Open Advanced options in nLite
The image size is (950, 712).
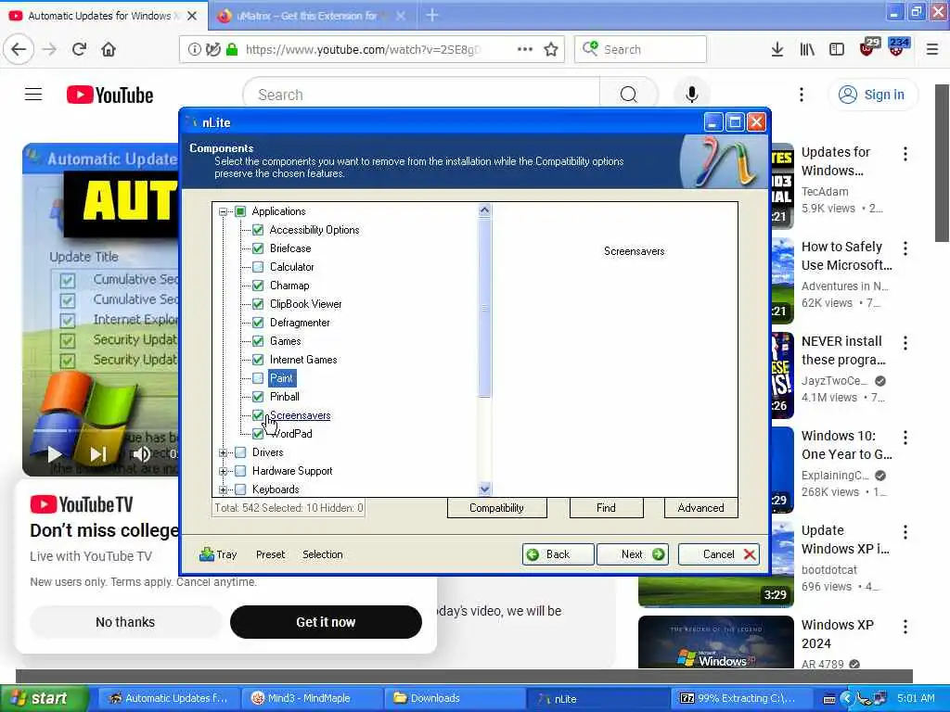click(700, 508)
